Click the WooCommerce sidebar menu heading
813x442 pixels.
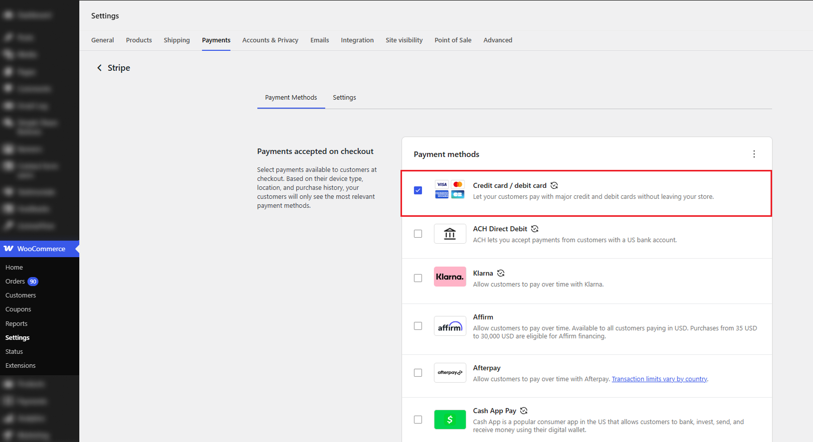(x=39, y=249)
